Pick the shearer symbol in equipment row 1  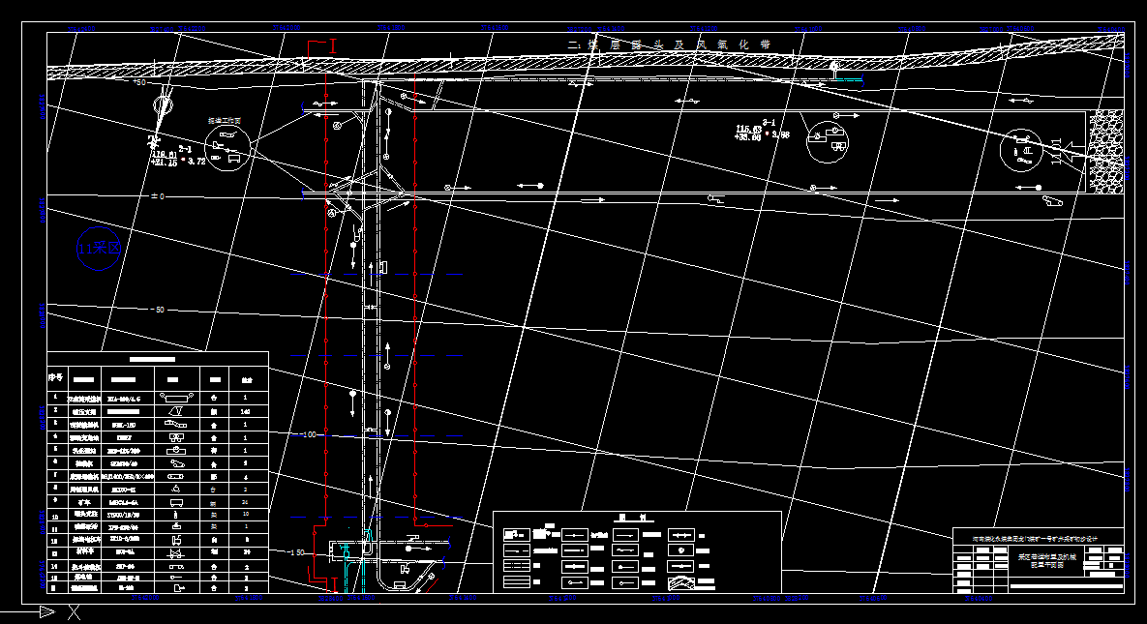tap(177, 398)
